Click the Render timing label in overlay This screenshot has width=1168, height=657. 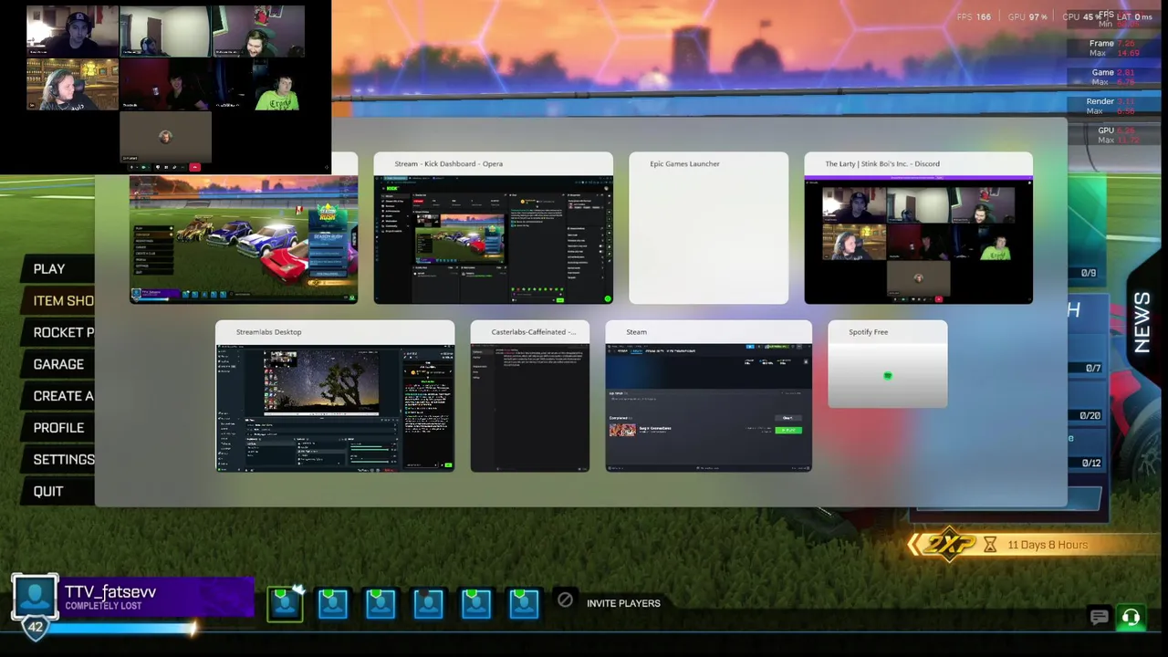pyautogui.click(x=1100, y=101)
